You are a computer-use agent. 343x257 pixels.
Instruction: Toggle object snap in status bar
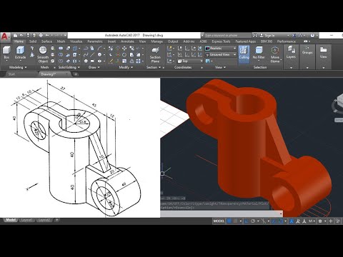tap(281, 221)
